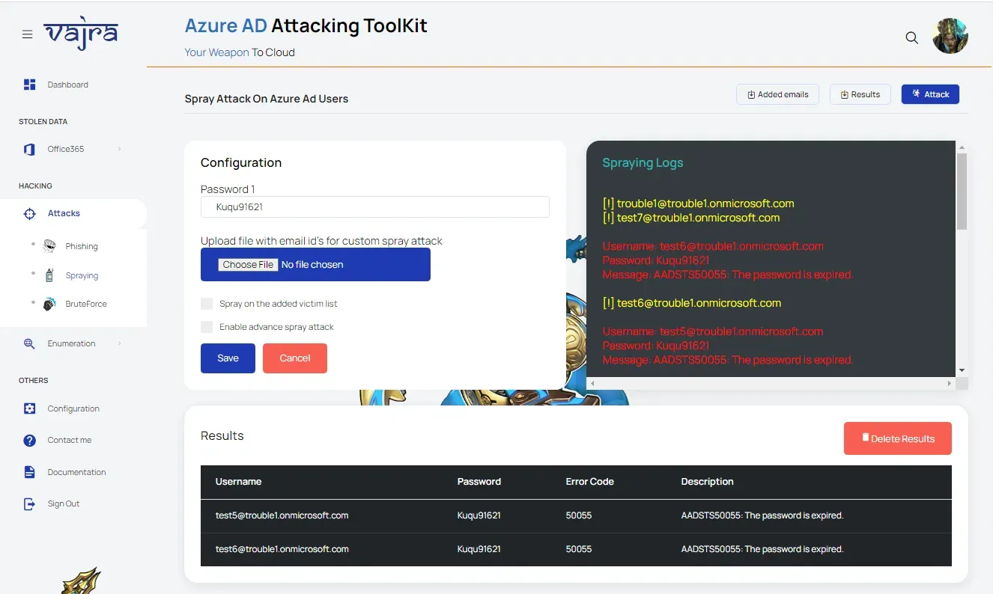Click the running icon on Attack button
This screenshot has height=594, width=993.
tap(916, 94)
